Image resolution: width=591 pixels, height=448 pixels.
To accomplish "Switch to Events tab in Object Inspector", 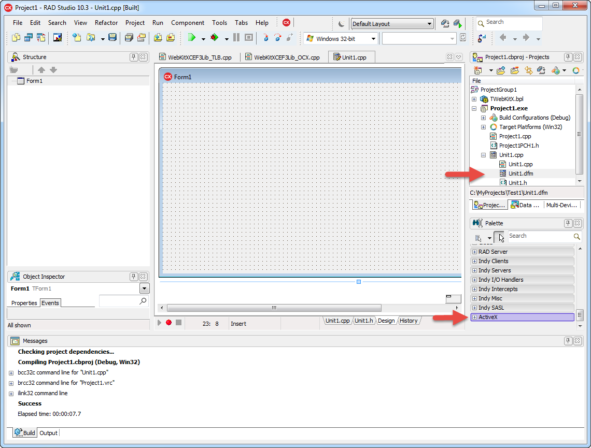I will pos(50,302).
